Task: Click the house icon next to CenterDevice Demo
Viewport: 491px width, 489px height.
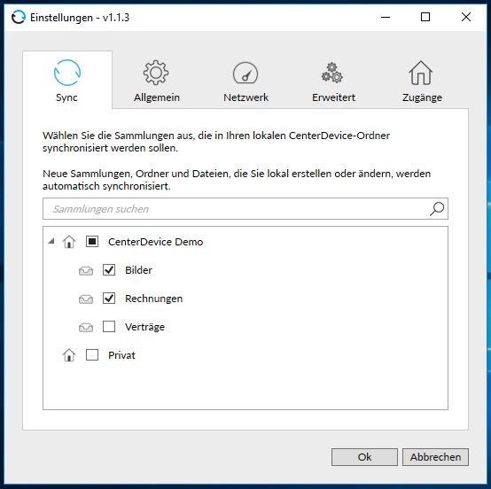Action: click(x=69, y=242)
